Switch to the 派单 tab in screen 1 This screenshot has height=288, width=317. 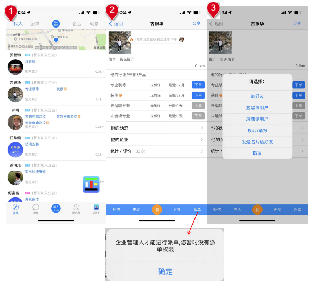(x=35, y=24)
